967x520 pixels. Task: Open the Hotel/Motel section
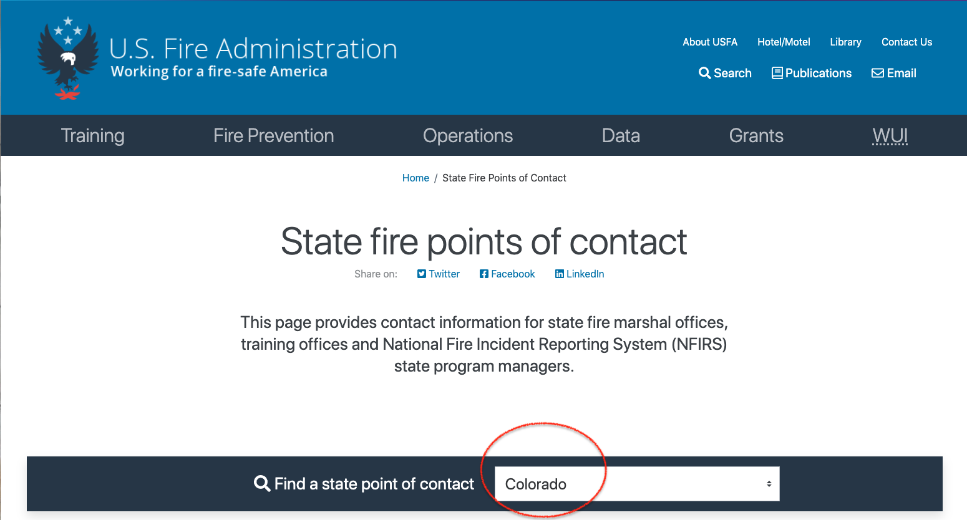point(784,42)
